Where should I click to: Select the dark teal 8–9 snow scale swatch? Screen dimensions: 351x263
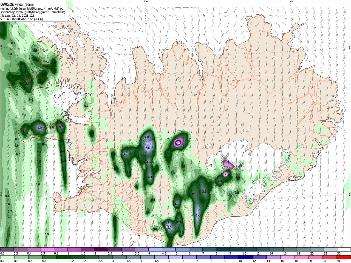[223, 250]
